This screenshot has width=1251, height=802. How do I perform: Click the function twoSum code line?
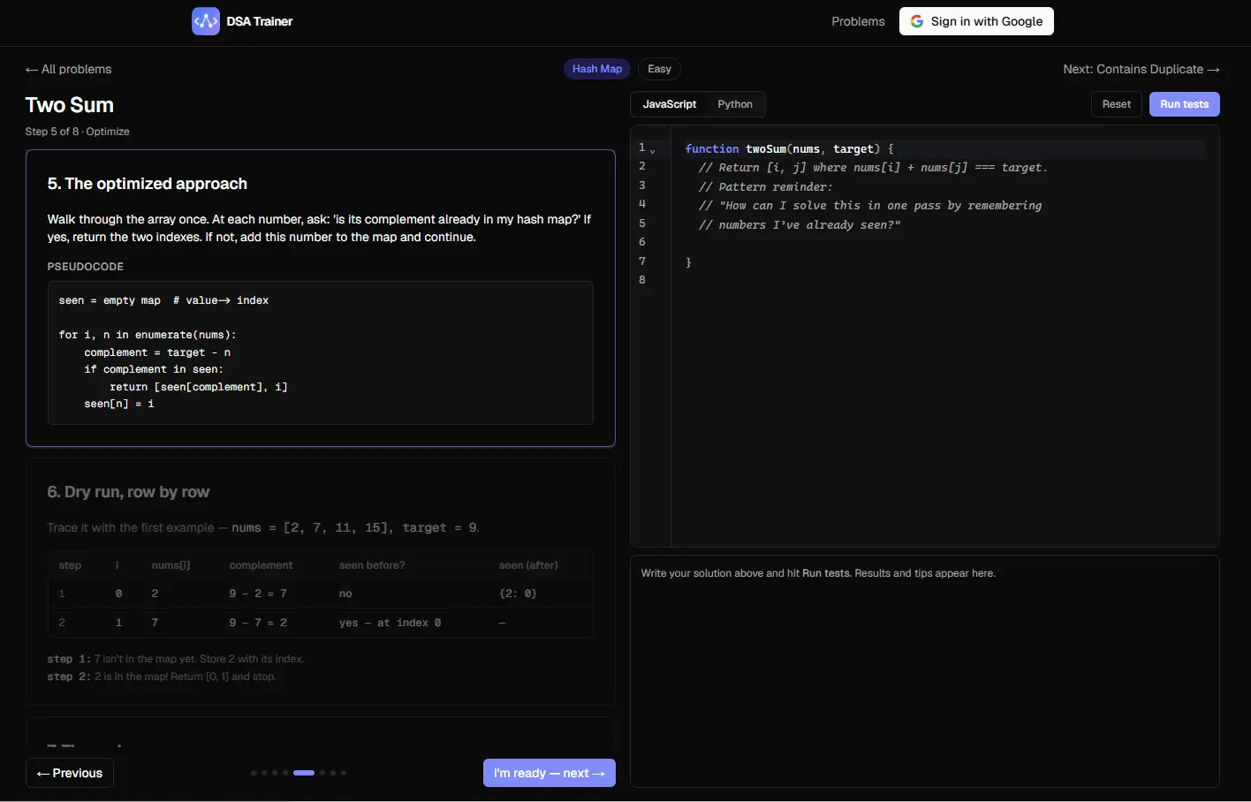click(789, 148)
